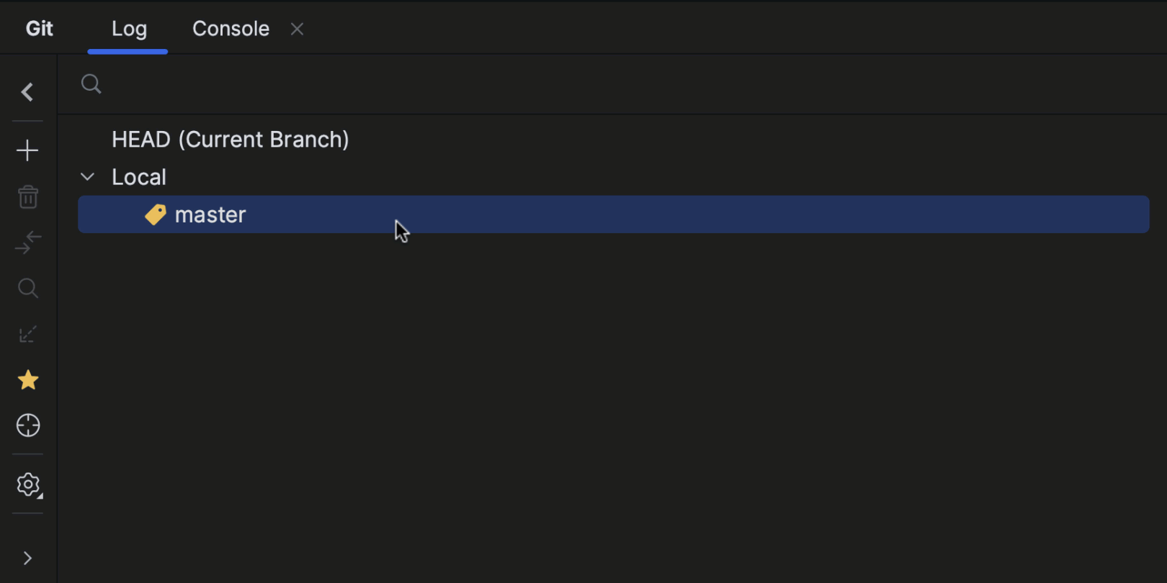Image resolution: width=1167 pixels, height=583 pixels.
Task: Open search with the magnifier icon in sidebar
Action: point(27,288)
